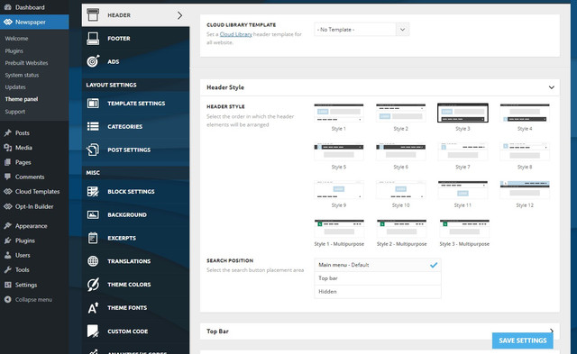This screenshot has height=354, width=577.
Task: Open the System status submenu item
Action: pos(22,75)
